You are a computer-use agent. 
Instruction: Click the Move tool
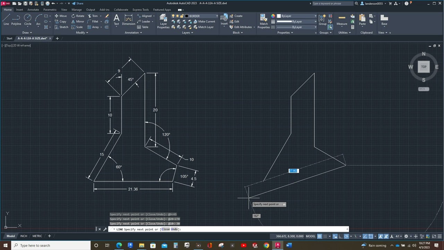tap(60, 16)
